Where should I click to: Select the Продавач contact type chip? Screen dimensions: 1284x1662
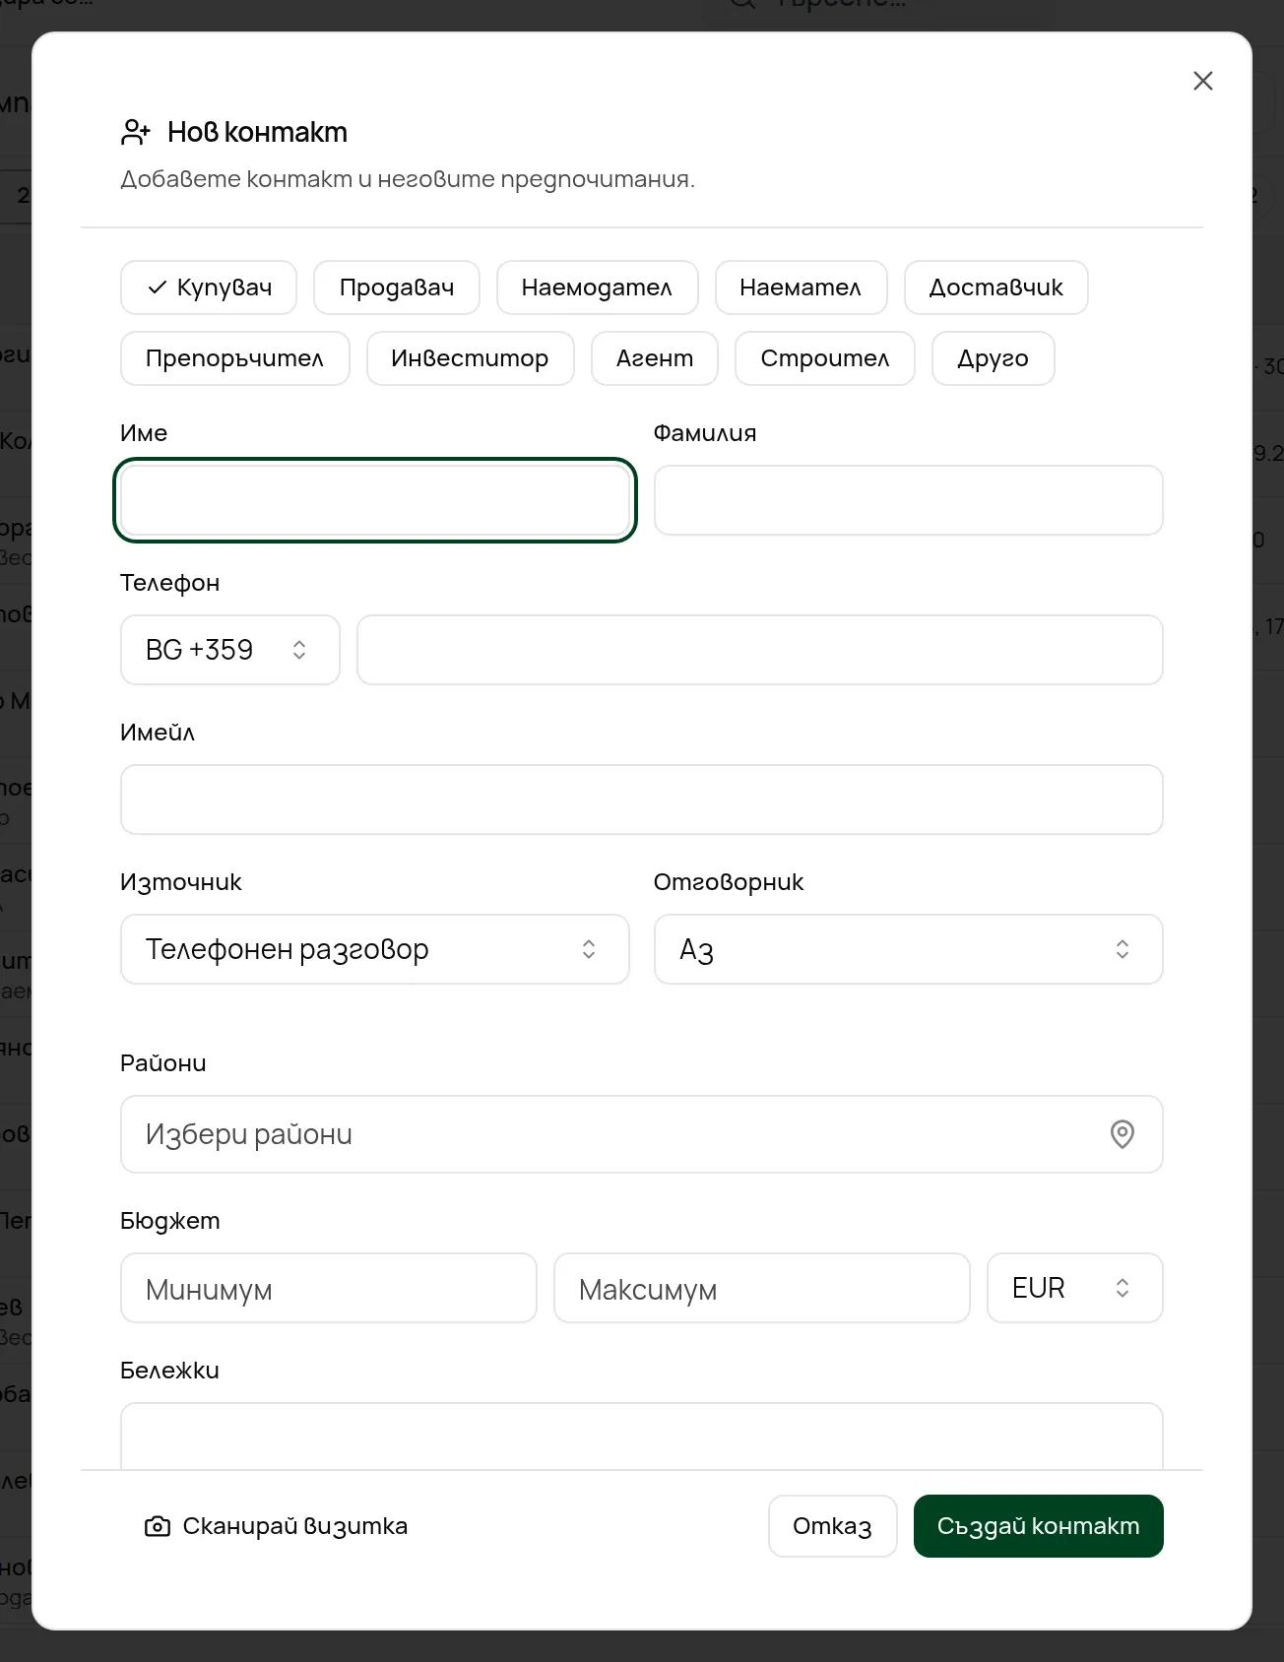click(397, 288)
